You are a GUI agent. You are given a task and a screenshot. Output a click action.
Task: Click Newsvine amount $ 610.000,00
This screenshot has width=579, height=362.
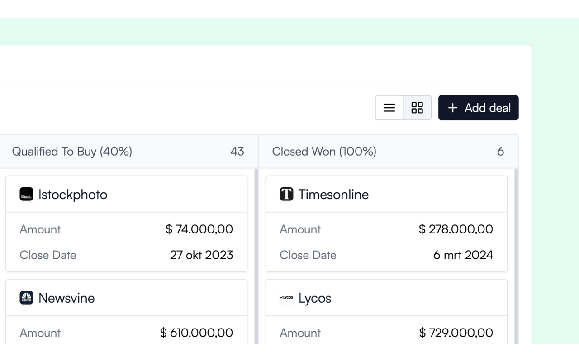click(x=196, y=333)
